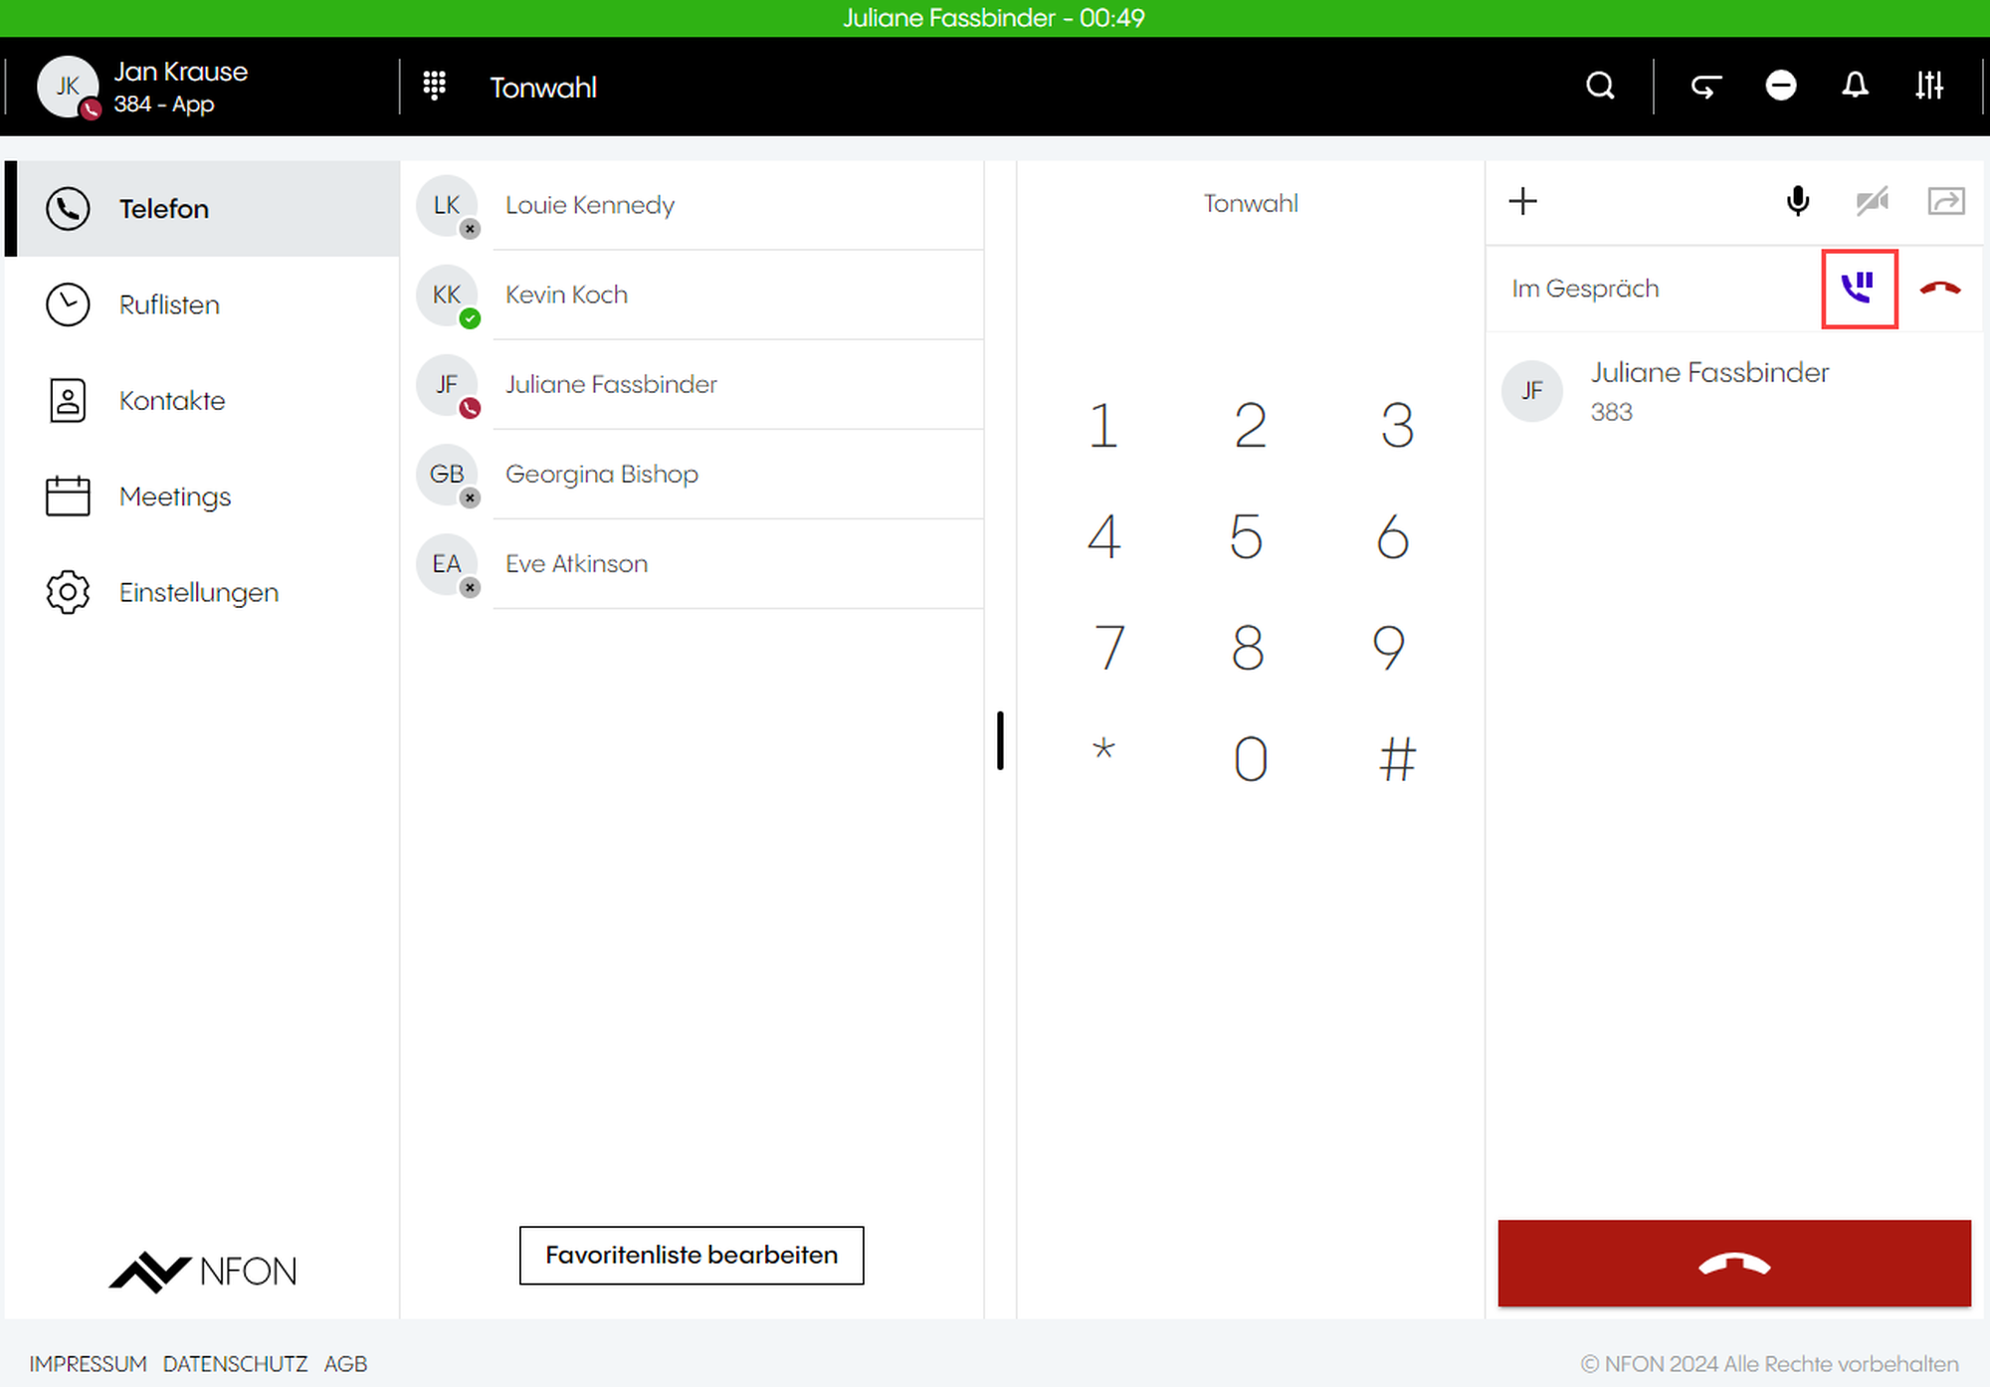Open search with magnifier icon
This screenshot has width=1990, height=1387.
(1600, 87)
